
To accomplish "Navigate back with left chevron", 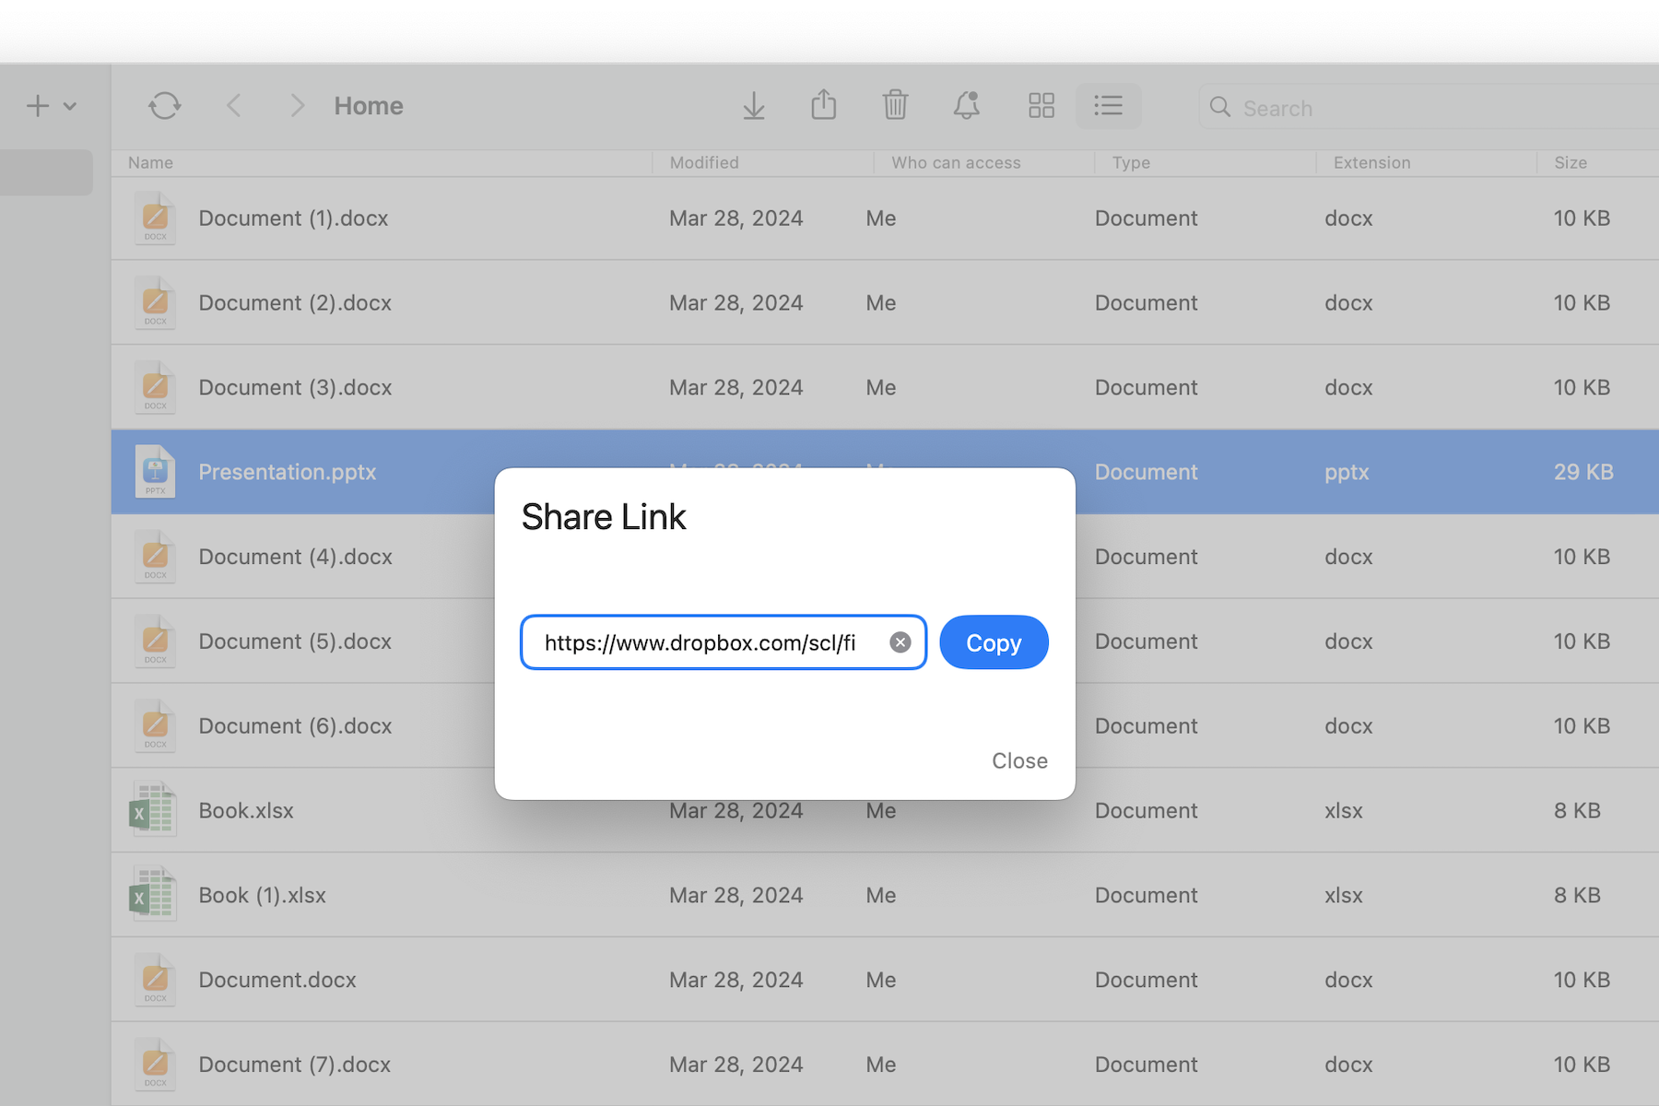I will click(234, 106).
